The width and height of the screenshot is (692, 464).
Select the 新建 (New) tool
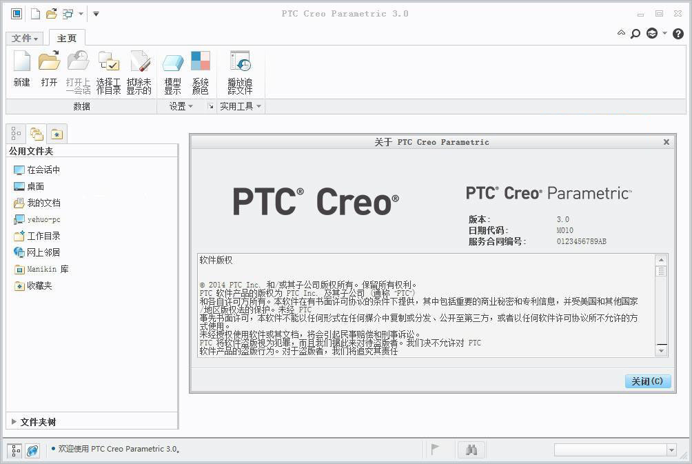[21, 69]
